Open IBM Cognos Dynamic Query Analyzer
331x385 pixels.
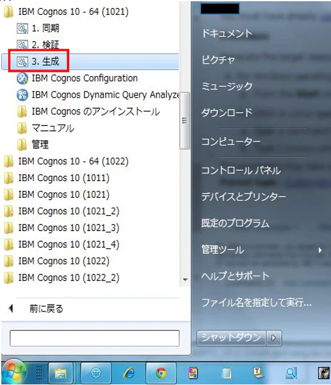click(98, 95)
